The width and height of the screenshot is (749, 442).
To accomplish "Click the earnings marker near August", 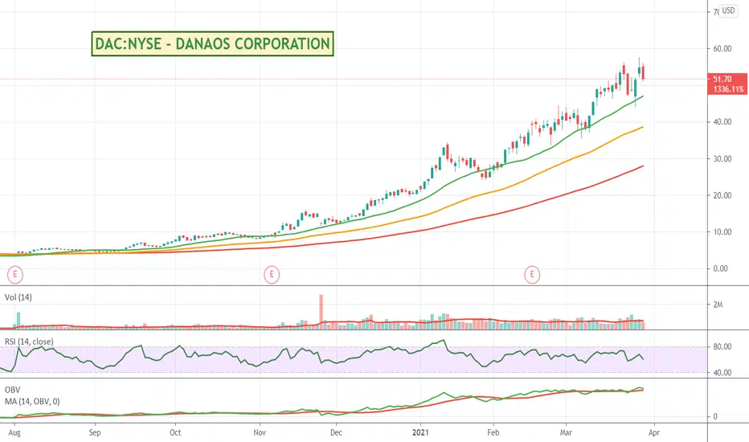I will pyautogui.click(x=14, y=274).
